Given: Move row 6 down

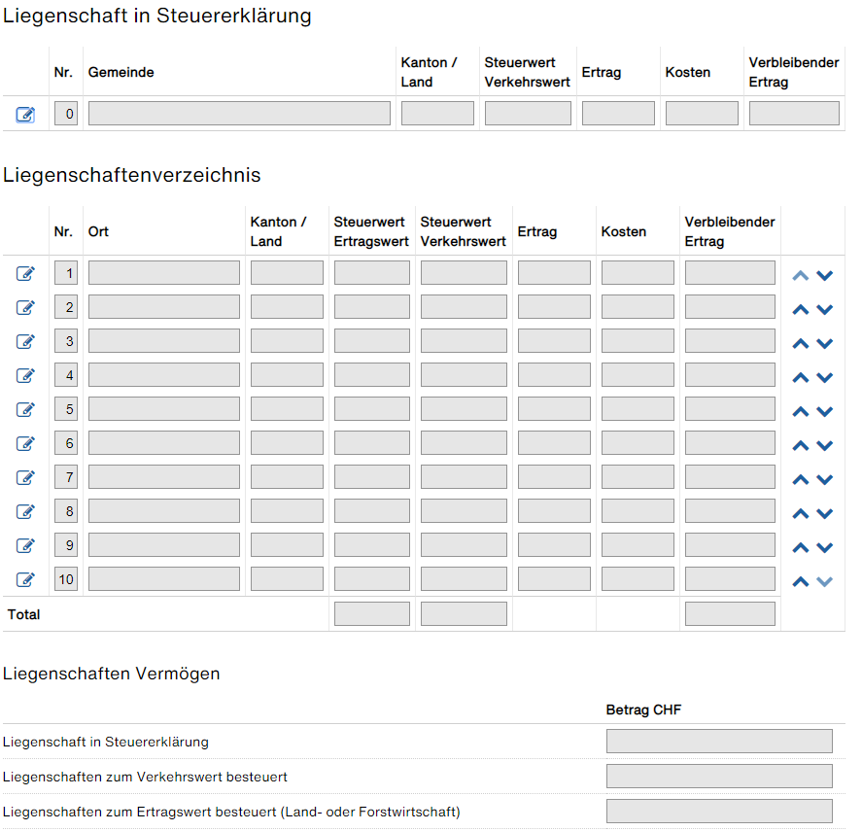Looking at the screenshot, I should 825,446.
